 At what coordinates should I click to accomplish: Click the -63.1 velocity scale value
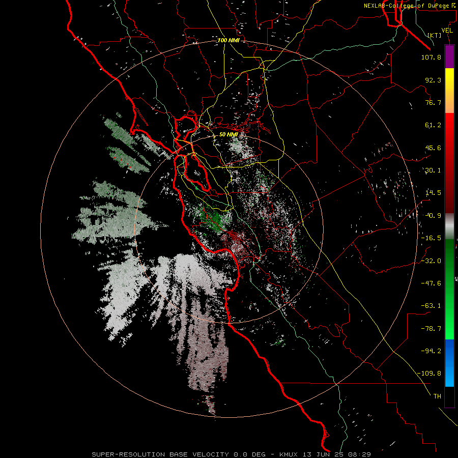click(431, 306)
